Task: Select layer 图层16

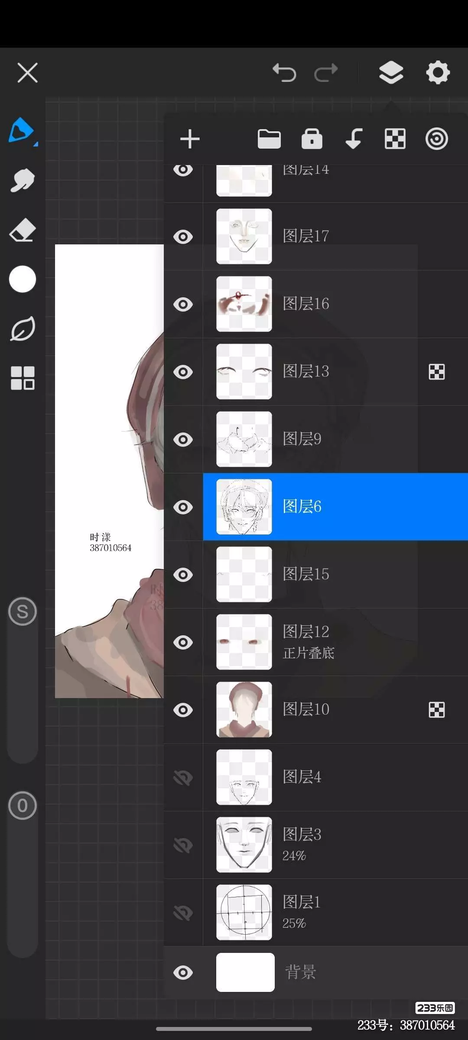Action: tap(335, 304)
